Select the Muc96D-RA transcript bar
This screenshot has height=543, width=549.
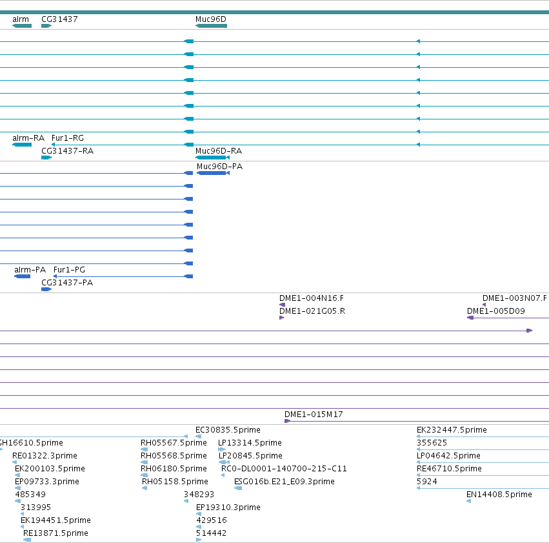(212, 158)
